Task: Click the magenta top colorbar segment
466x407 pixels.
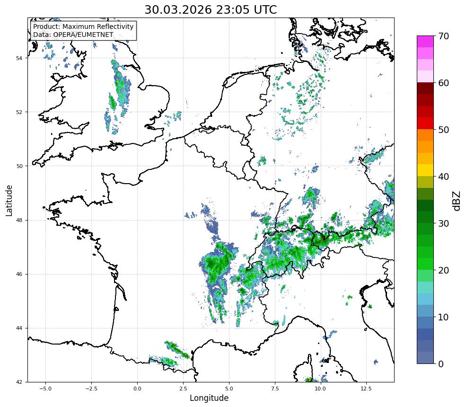Action: [425, 42]
